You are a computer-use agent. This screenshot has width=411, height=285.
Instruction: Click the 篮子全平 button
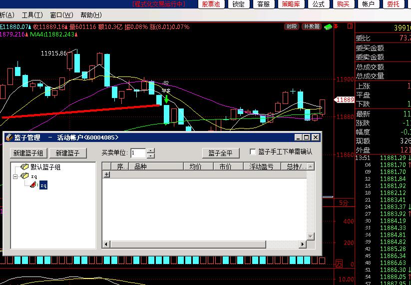click(221, 153)
